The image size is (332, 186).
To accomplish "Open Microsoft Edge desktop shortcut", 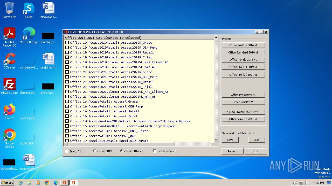I will 29,36.
